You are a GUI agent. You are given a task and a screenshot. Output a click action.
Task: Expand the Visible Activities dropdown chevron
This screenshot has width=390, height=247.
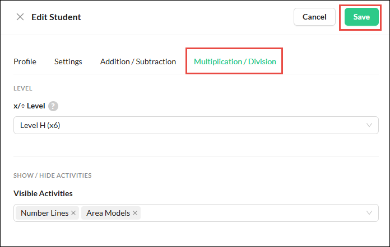point(369,213)
